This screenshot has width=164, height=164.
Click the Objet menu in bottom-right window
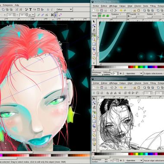[130, 83]
